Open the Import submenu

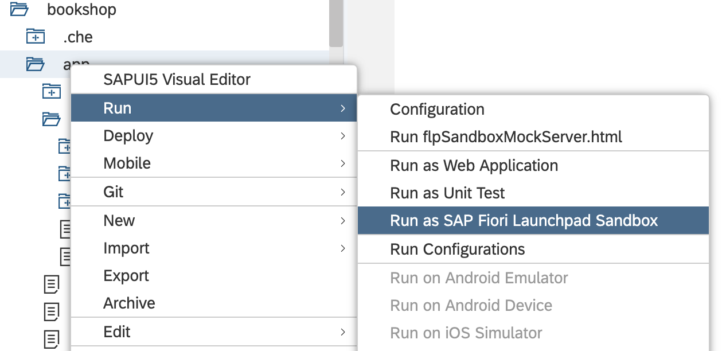point(213,248)
